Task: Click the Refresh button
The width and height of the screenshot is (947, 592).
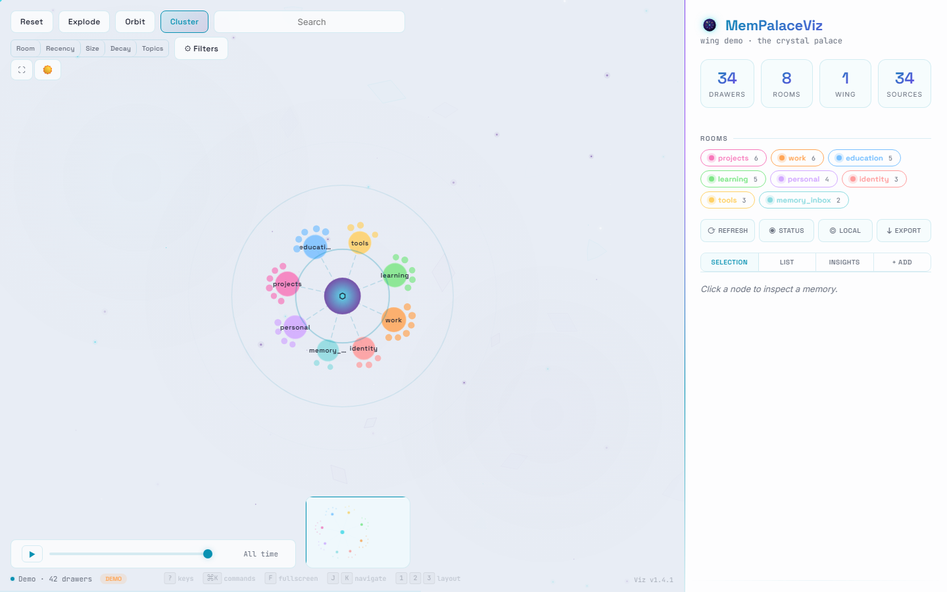Action: point(727,231)
